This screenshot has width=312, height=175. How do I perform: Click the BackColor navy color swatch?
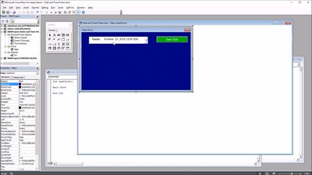coord(20,84)
